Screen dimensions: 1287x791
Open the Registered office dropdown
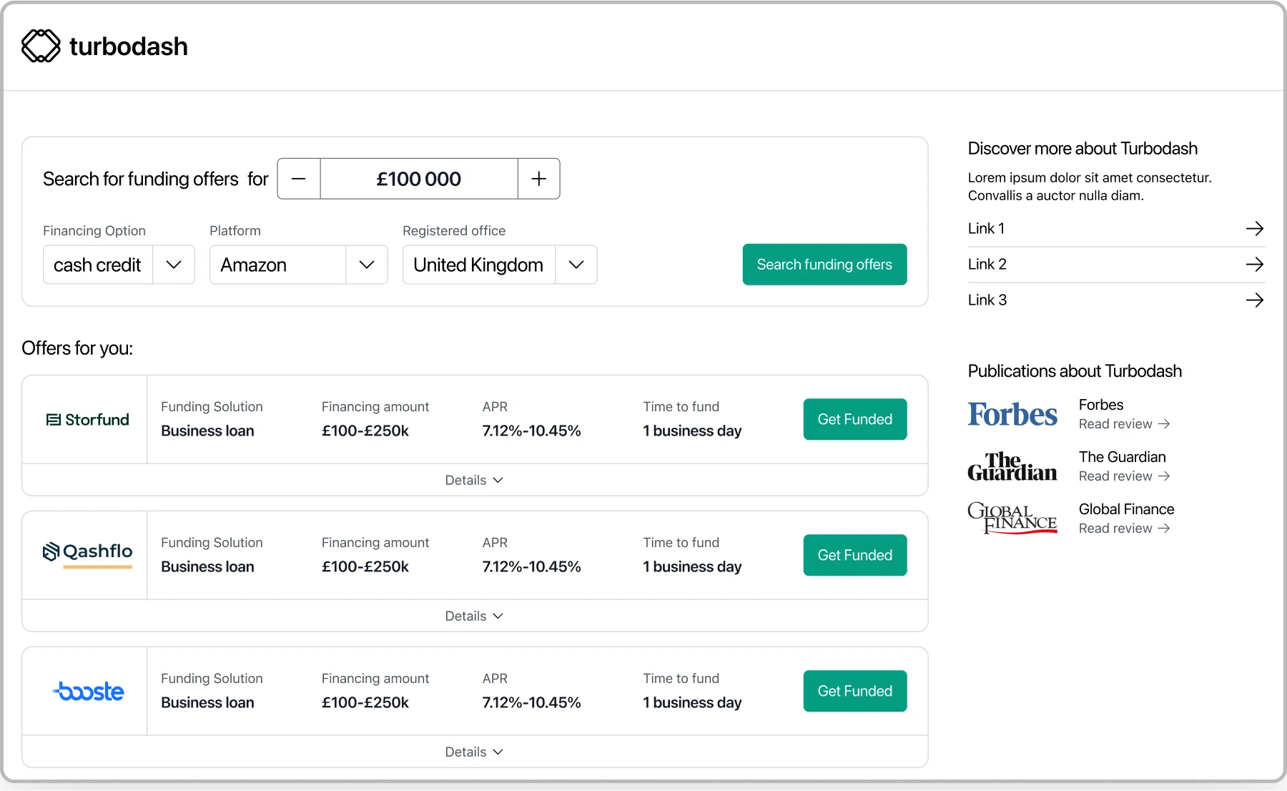[x=499, y=265]
